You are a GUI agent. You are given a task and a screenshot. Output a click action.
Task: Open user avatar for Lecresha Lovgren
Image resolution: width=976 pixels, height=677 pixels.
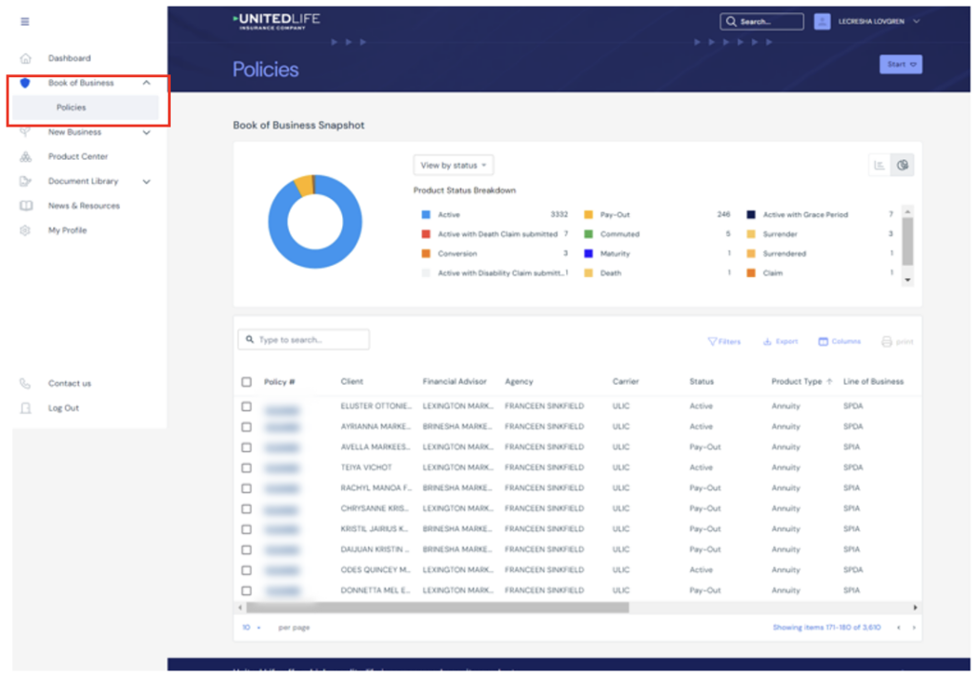coord(823,22)
